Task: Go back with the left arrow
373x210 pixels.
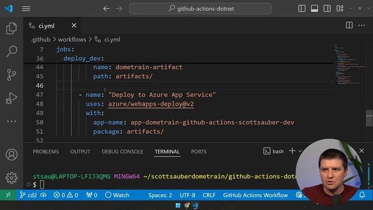Action: (106, 9)
